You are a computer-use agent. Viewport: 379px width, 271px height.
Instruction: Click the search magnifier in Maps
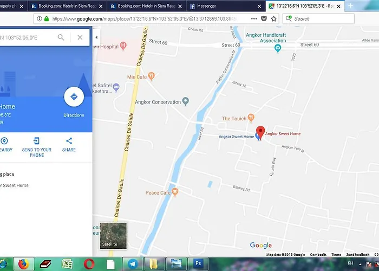point(61,37)
